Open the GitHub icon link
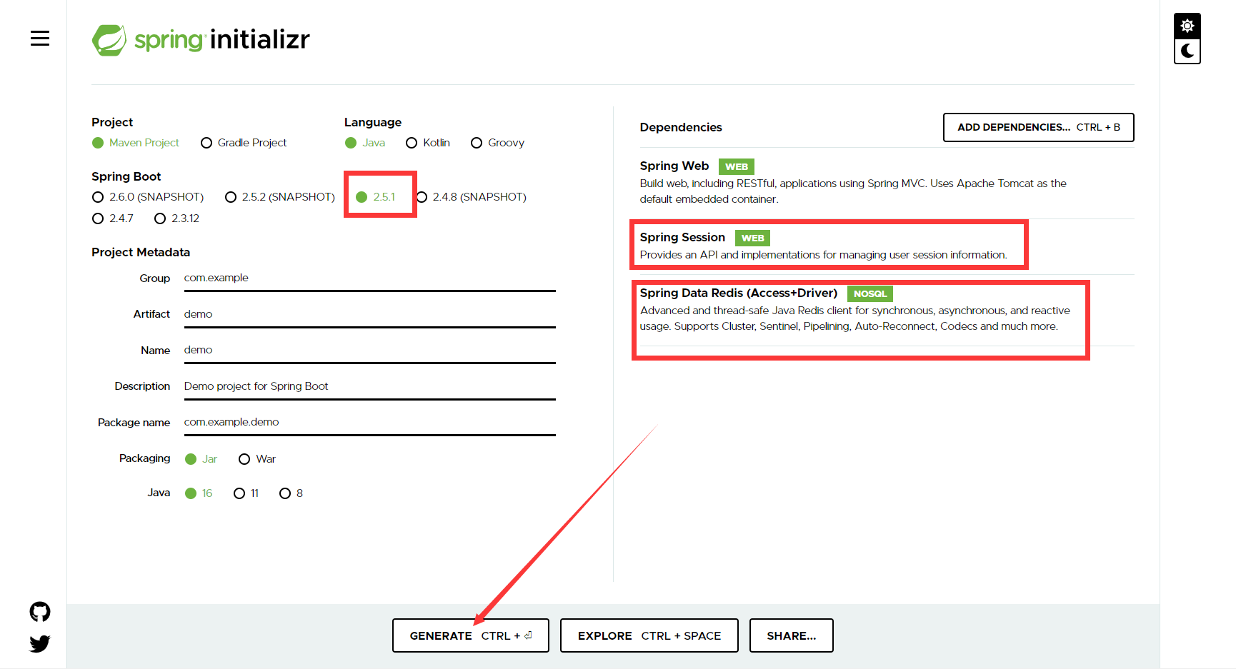The height and width of the screenshot is (669, 1236). tap(40, 612)
